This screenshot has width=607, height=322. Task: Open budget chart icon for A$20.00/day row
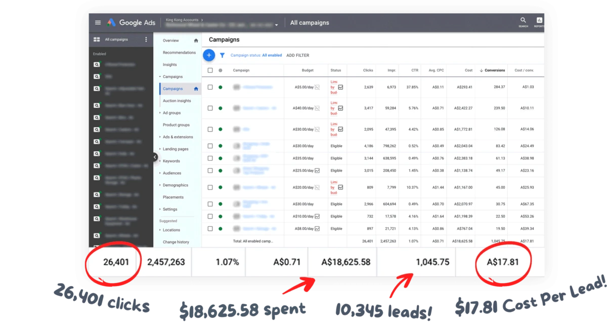coord(317,187)
